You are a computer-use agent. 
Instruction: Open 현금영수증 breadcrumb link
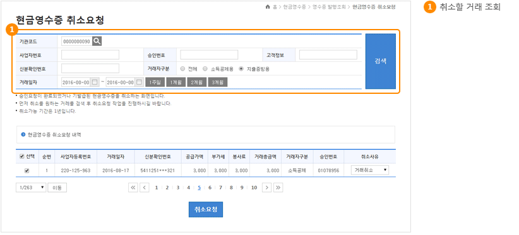pos(294,7)
